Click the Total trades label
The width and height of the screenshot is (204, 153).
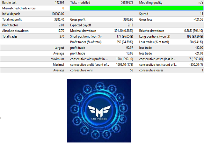10,36
